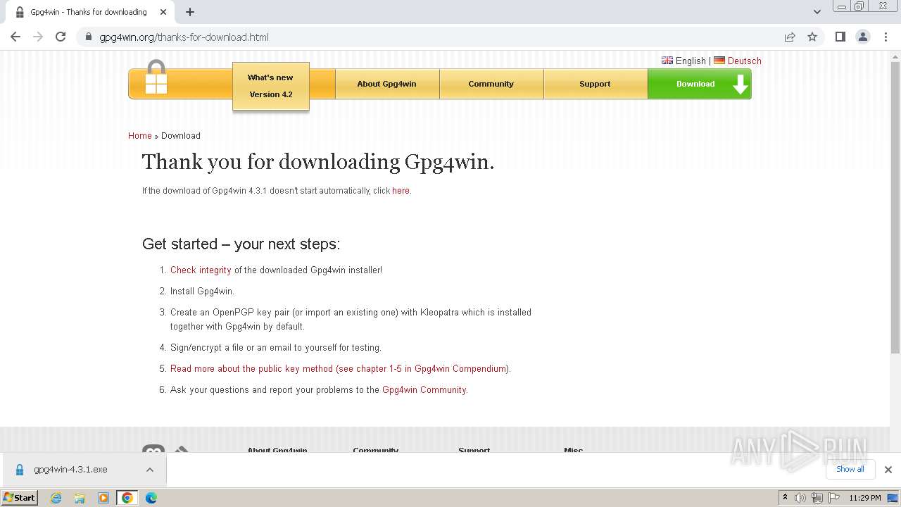Open What's new Version 4.2
Viewport: 901px width, 507px height.
tap(271, 86)
